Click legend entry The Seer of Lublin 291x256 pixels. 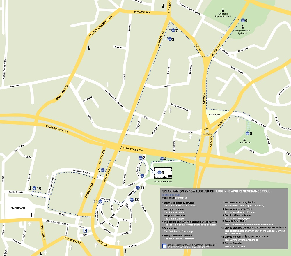(x=174, y=213)
